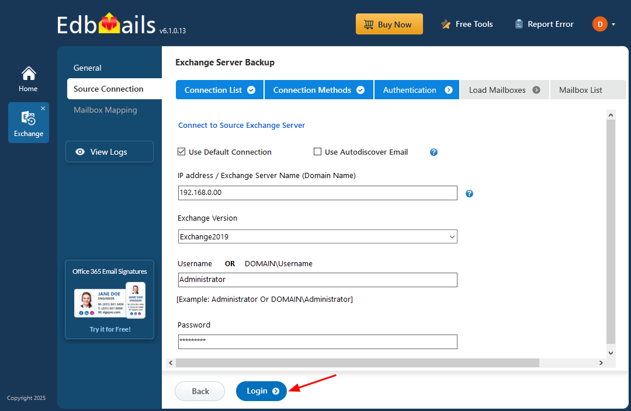Click the vertical scrollbar down arrow
Viewport: 631px width, 411px height.
(611, 353)
